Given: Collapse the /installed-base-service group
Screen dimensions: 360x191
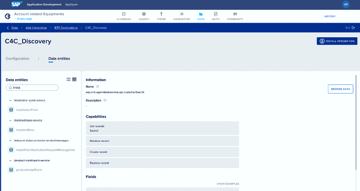Looking at the screenshot, I should [10, 121].
